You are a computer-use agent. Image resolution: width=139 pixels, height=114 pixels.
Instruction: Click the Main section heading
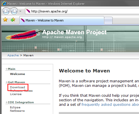(12, 69)
